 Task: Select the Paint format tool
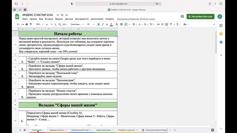31,24
